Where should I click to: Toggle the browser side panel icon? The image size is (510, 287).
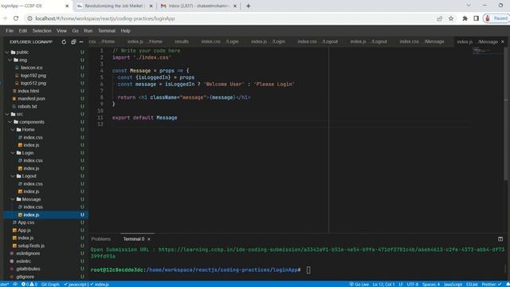[476, 18]
